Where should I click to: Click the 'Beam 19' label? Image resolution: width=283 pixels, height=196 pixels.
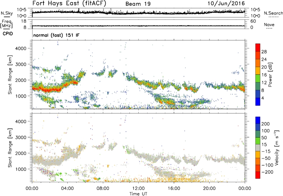tap(138, 4)
